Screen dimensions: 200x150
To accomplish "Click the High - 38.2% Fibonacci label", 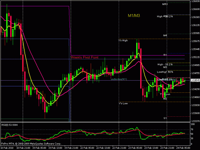I will pyautogui.click(x=165, y=64).
